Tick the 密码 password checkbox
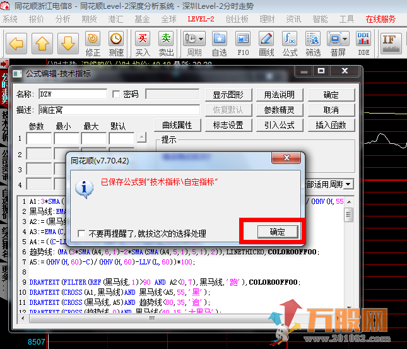 click(116, 94)
